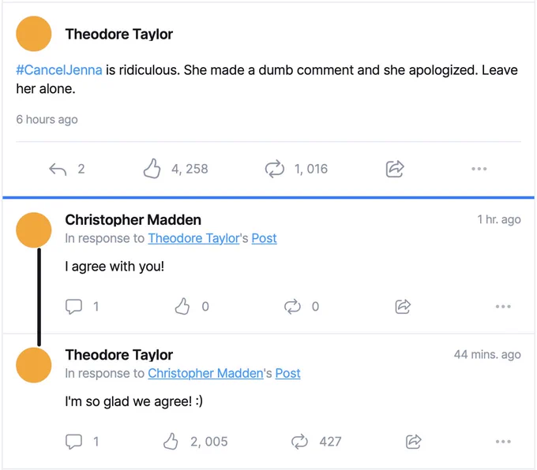Like the reply with 2,005 likes
537x470 pixels.
[171, 442]
